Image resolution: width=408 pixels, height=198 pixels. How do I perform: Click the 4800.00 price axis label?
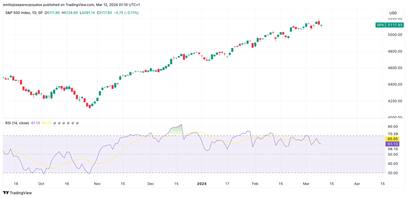point(395,51)
